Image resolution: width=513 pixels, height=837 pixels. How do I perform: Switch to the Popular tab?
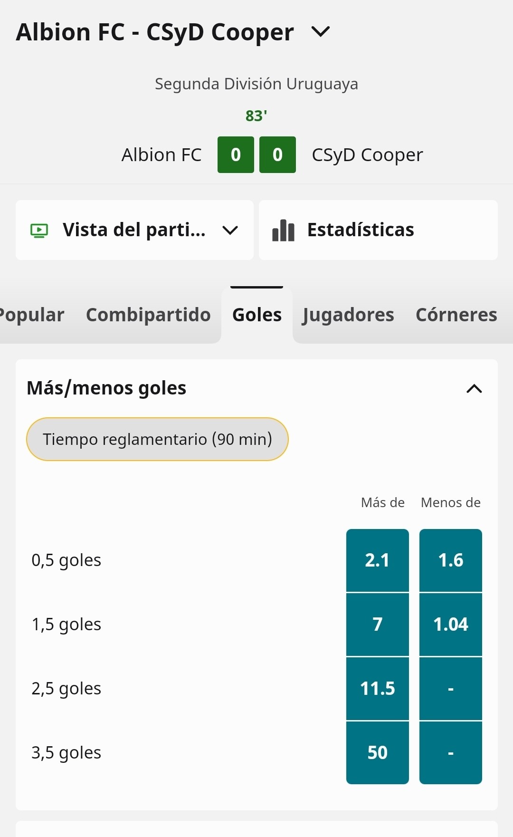31,315
